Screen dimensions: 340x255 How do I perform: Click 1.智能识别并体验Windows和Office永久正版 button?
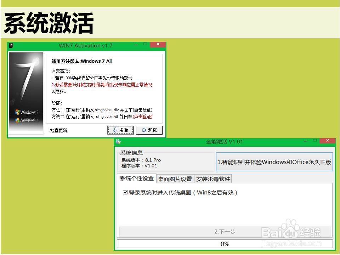pyautogui.click(x=274, y=162)
